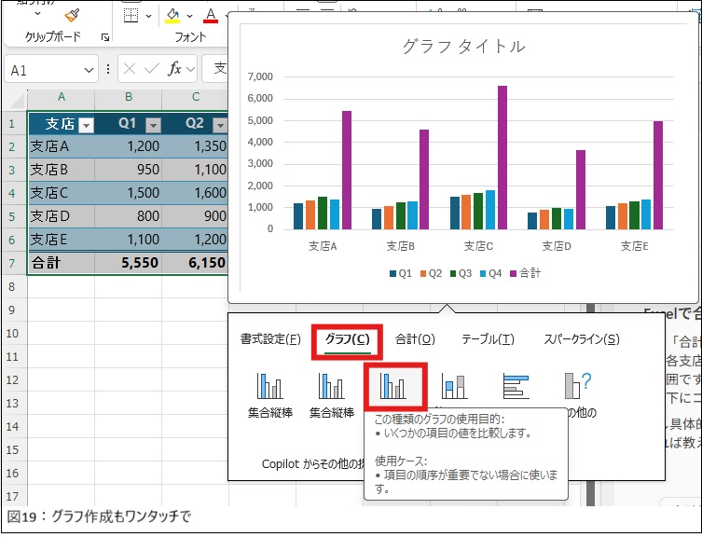Open the Q1 column filter dropdown
This screenshot has width=702, height=537.
(153, 125)
